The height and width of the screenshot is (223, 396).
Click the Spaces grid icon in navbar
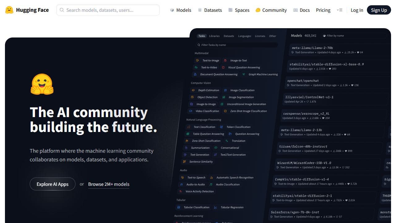(x=230, y=10)
